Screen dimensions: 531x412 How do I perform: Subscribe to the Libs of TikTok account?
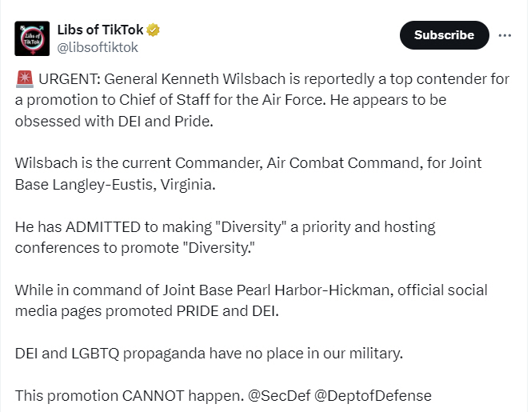tap(444, 35)
